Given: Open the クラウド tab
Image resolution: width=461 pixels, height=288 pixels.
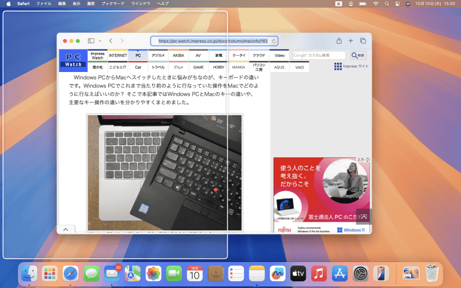Looking at the screenshot, I should click(x=259, y=55).
